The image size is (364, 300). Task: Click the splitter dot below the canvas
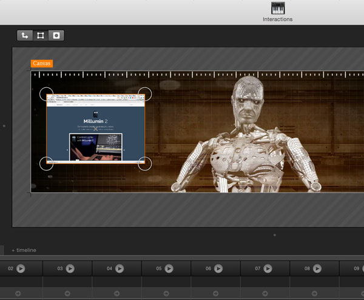(x=275, y=235)
